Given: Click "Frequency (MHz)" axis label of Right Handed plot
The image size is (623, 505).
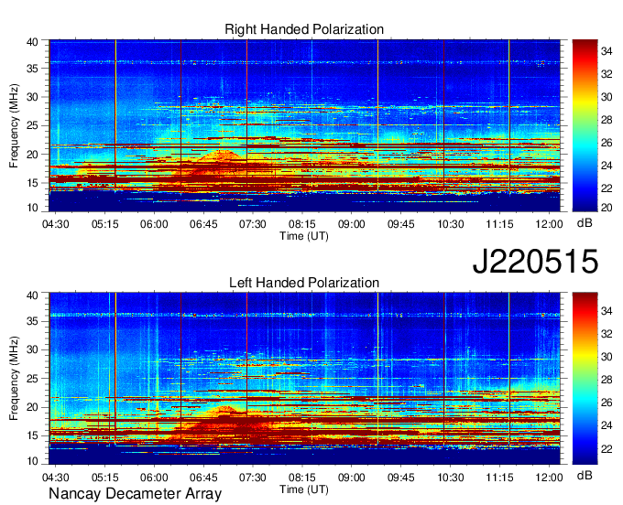Looking at the screenshot, I should click(14, 125).
